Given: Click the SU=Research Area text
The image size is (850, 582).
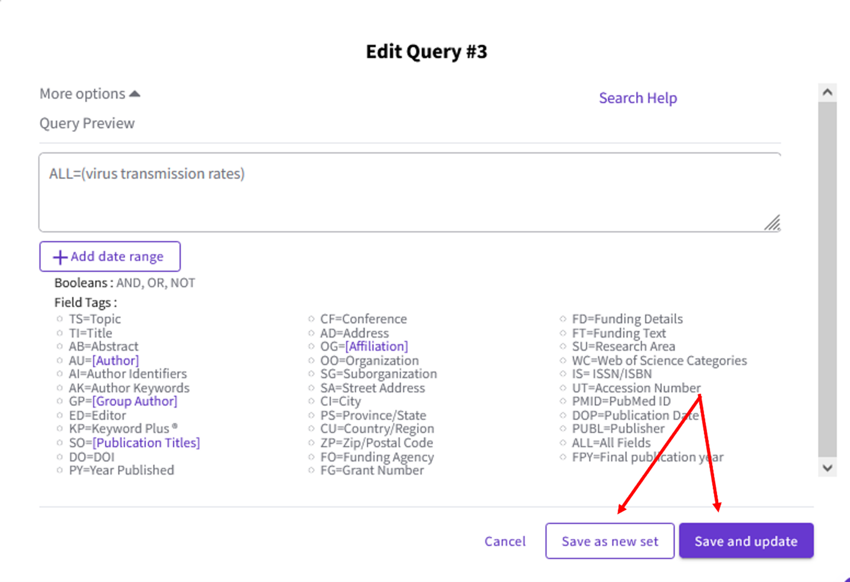Looking at the screenshot, I should point(624,346).
